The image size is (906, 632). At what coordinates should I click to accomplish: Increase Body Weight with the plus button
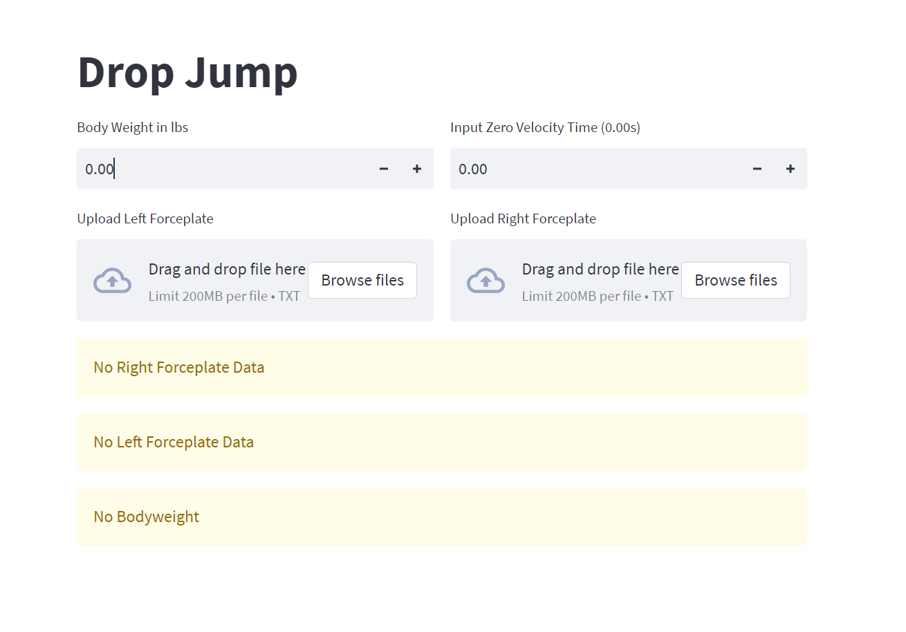tap(417, 169)
